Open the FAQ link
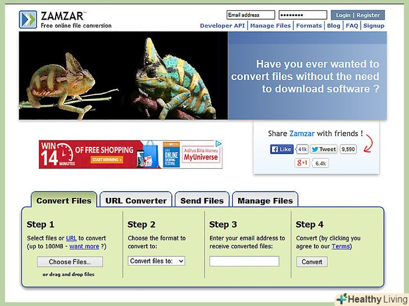The width and height of the screenshot is (409, 306). (x=352, y=26)
